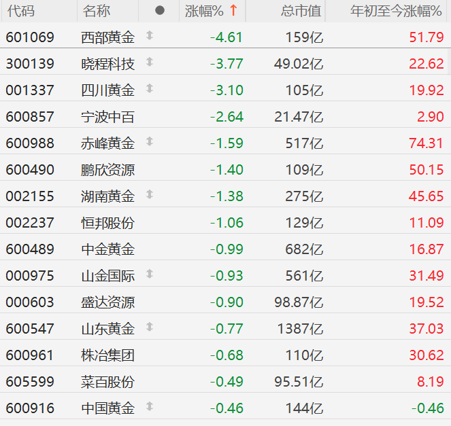Screen dimensions: 451x426
Task: Click market cap 1387亿
Action: coord(300,329)
